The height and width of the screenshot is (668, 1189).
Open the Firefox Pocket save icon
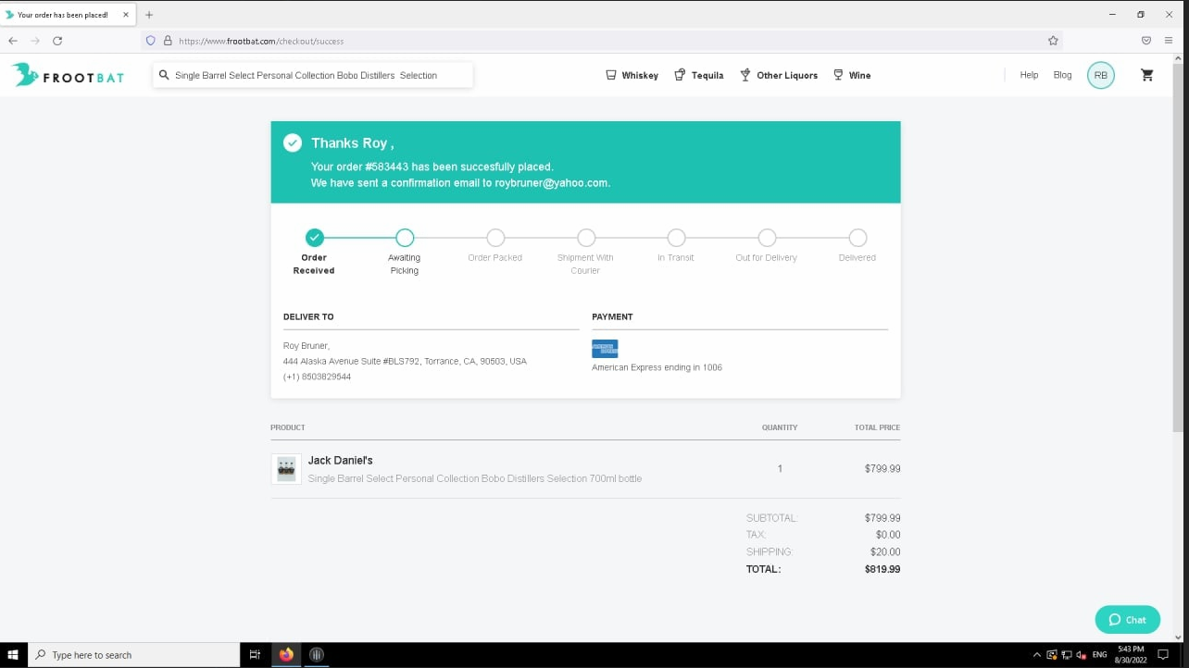point(1146,41)
